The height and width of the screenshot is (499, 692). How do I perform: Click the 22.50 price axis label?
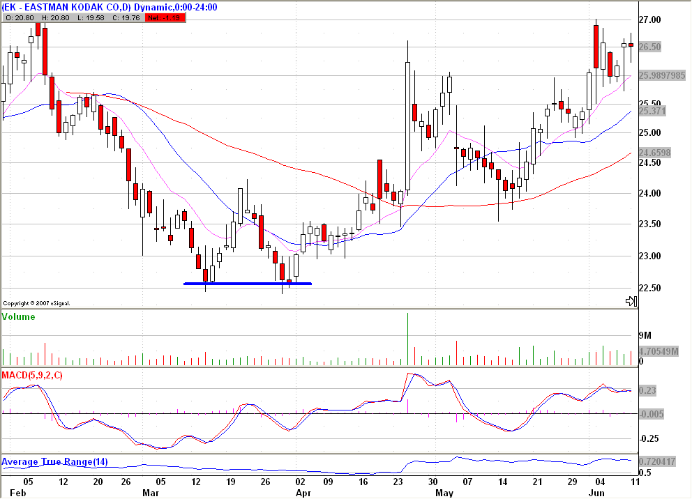coord(649,288)
